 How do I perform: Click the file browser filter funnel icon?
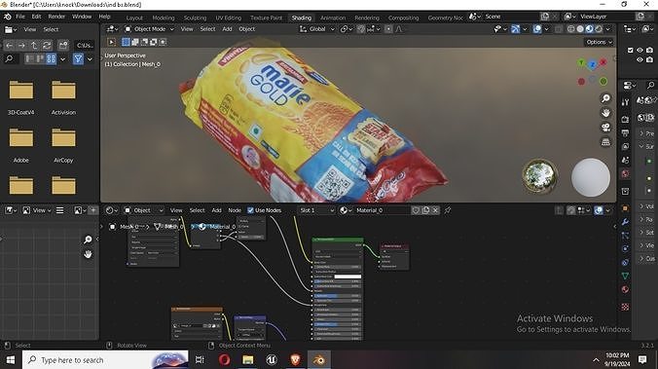pyautogui.click(x=78, y=59)
